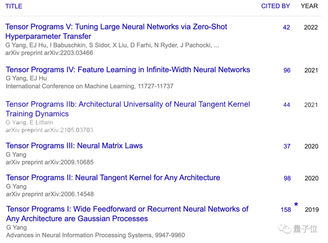Screen dimensions: 328x243
Task: Click the citation count 37
Action: pyautogui.click(x=287, y=146)
